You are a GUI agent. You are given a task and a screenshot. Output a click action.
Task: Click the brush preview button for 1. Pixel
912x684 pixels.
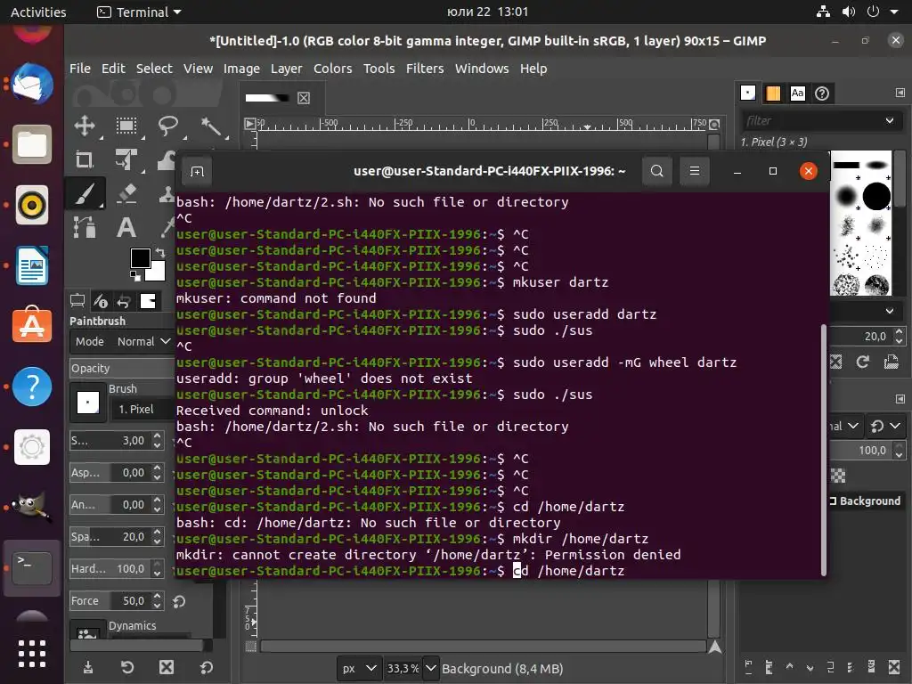[88, 402]
